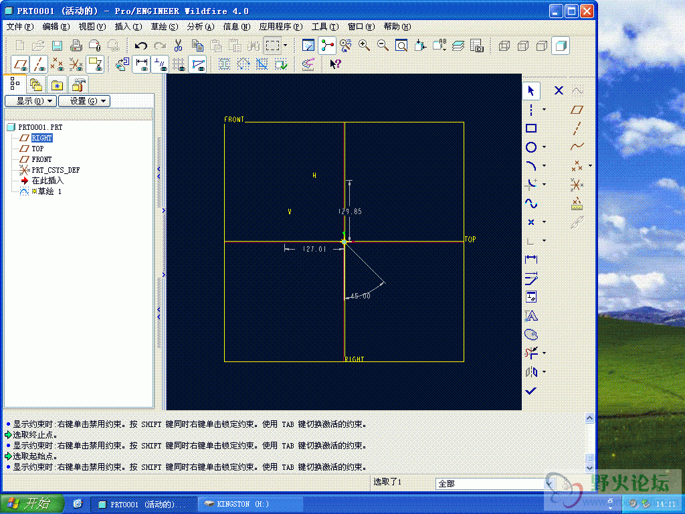Click the datum Plane tool icon
Viewport: 685px width, 514px height.
577,110
